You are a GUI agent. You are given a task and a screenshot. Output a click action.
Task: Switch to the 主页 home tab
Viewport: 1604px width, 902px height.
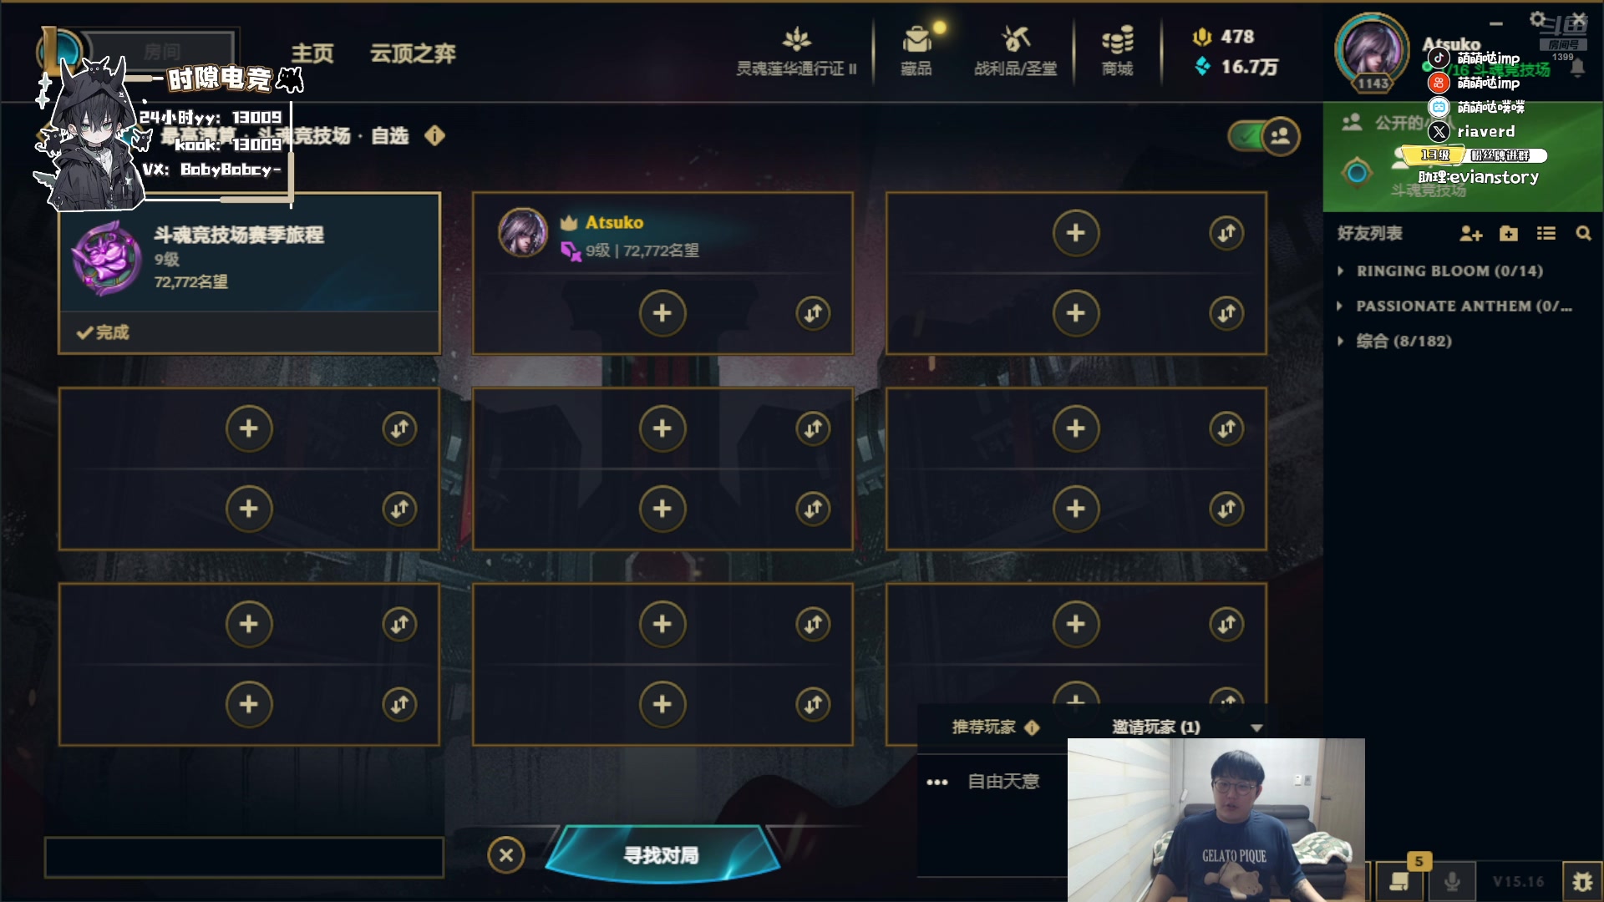click(x=312, y=53)
